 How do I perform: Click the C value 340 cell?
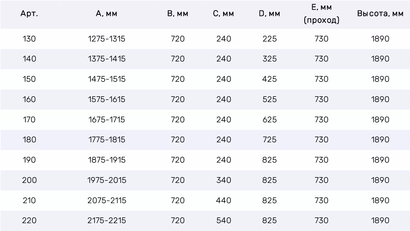point(224,180)
